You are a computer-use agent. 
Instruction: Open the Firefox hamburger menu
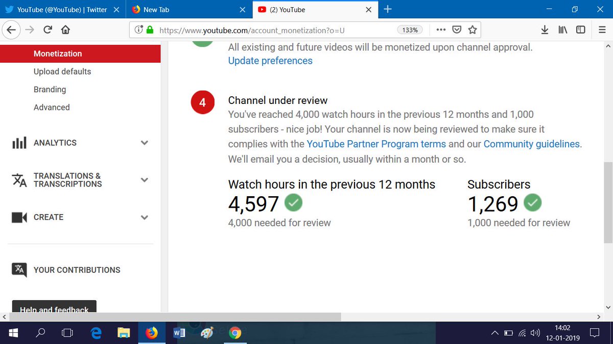[x=602, y=30]
